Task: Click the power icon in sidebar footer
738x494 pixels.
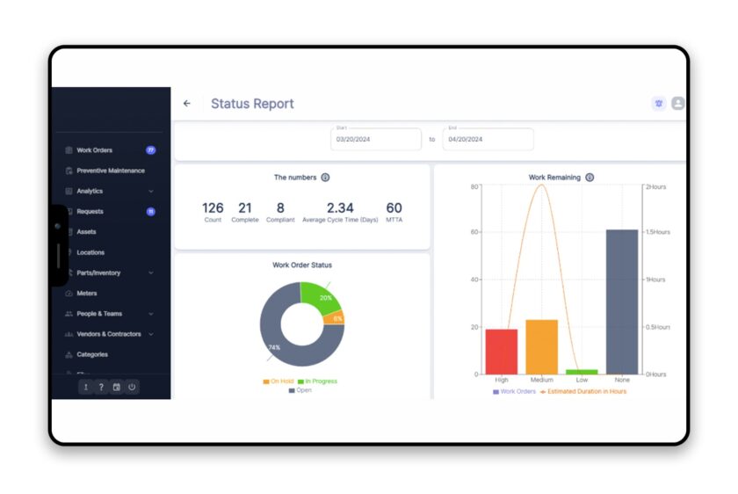Action: click(132, 387)
